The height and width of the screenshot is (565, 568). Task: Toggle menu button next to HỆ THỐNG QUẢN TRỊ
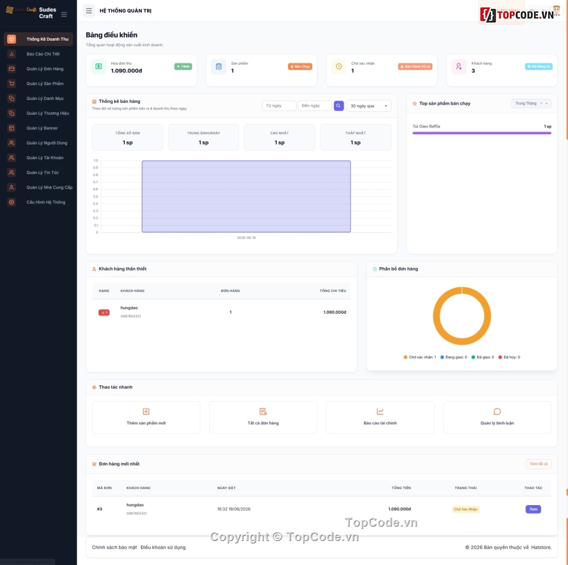point(88,11)
